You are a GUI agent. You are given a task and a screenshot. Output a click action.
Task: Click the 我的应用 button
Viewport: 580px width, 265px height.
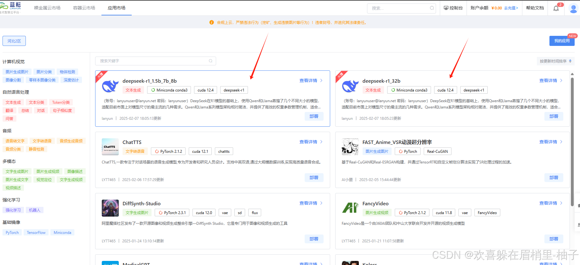(562, 41)
